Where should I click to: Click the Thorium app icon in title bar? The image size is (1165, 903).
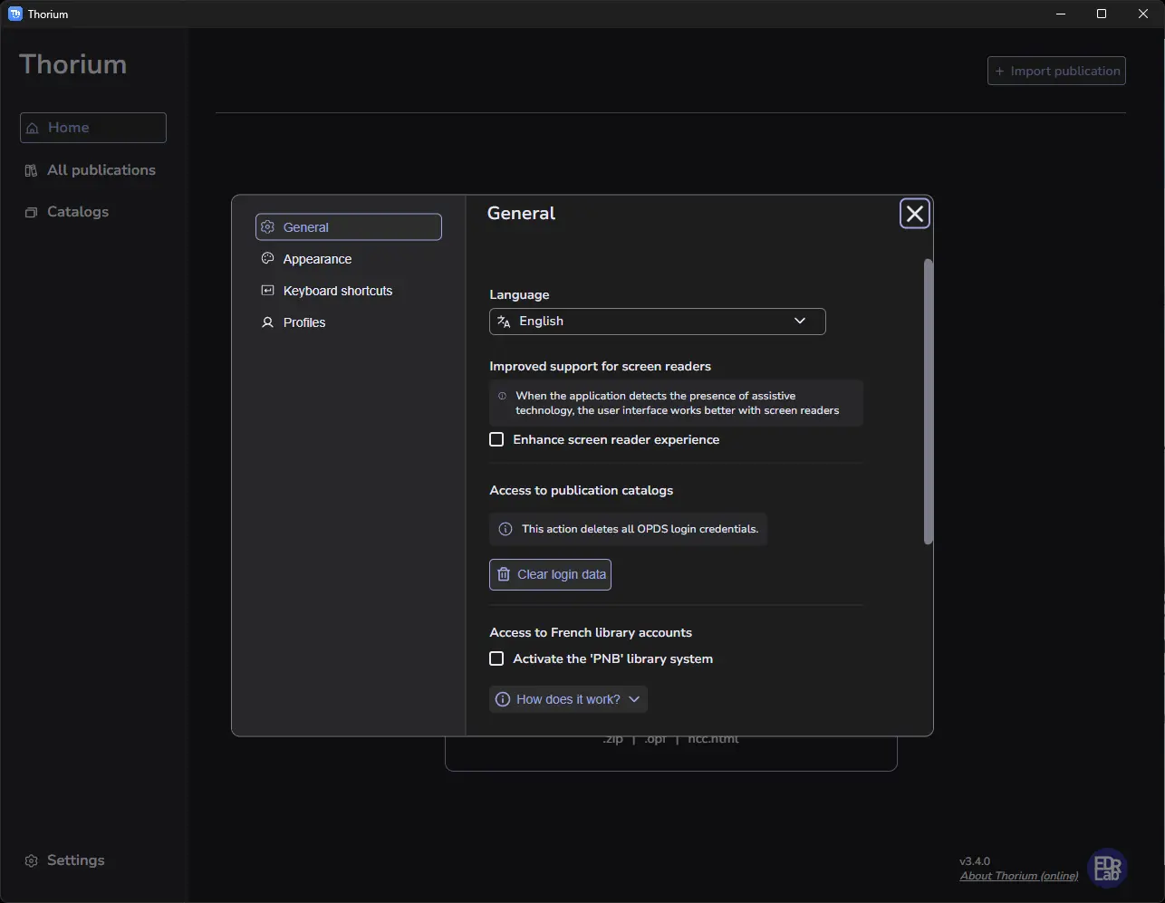point(14,14)
